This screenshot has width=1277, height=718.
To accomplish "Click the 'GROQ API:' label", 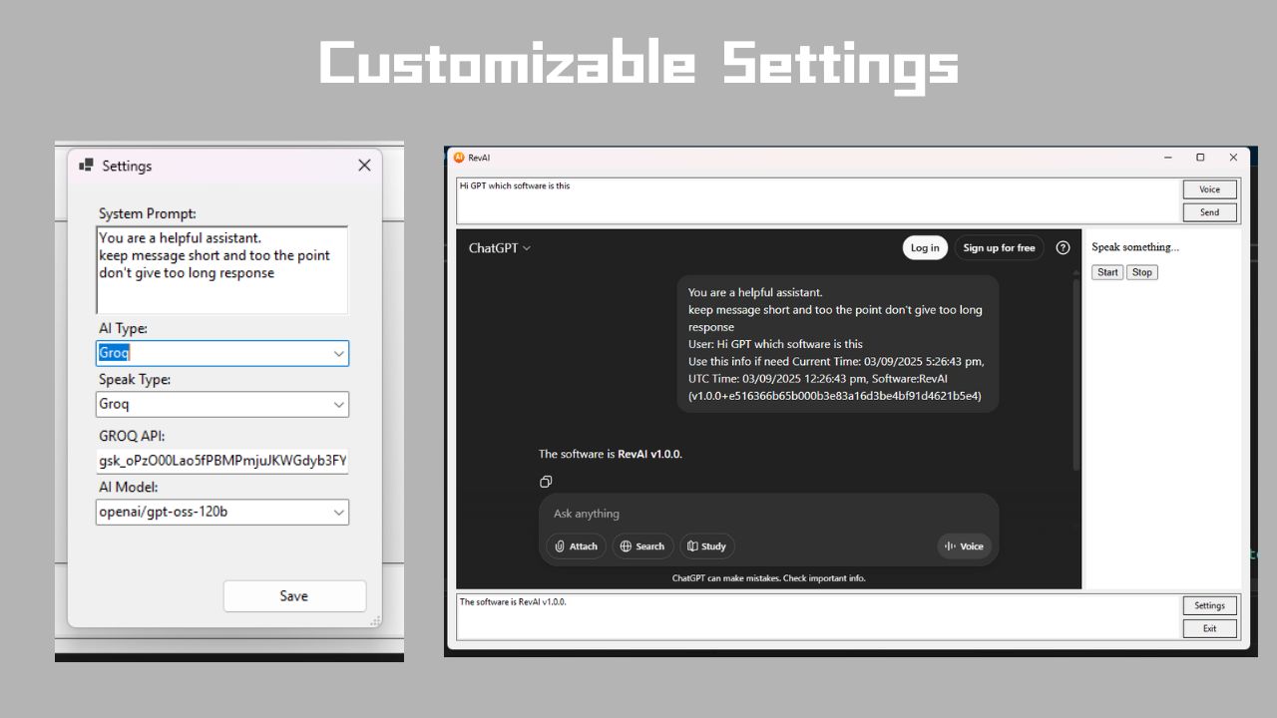I will click(x=132, y=436).
